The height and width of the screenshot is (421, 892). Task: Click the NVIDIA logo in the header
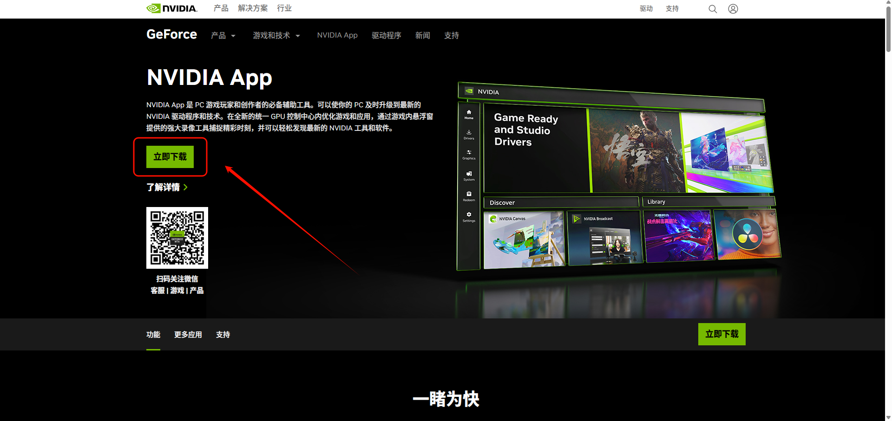(x=171, y=8)
